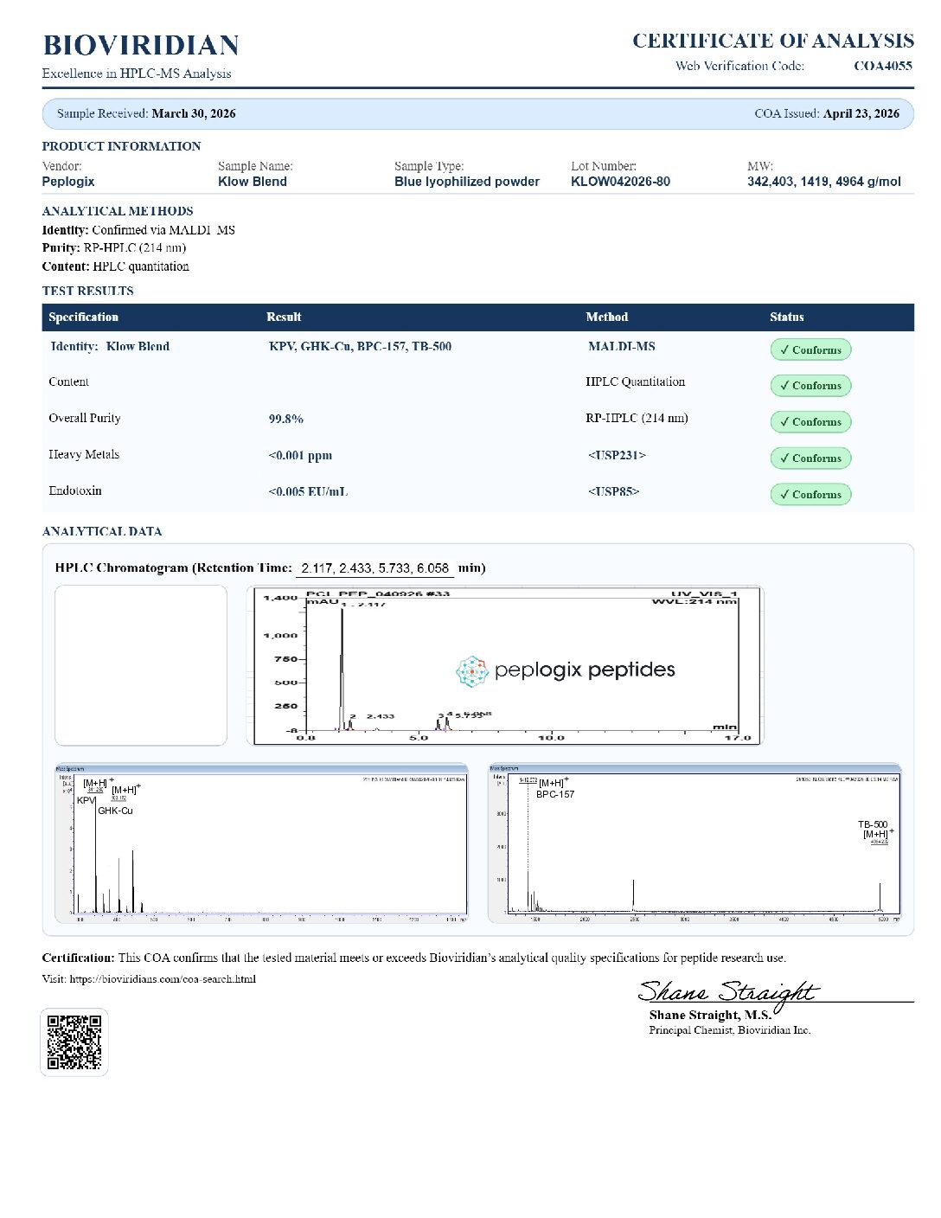Click the <USP231> method cell
Viewport: 941px width, 1218px height.
[617, 455]
